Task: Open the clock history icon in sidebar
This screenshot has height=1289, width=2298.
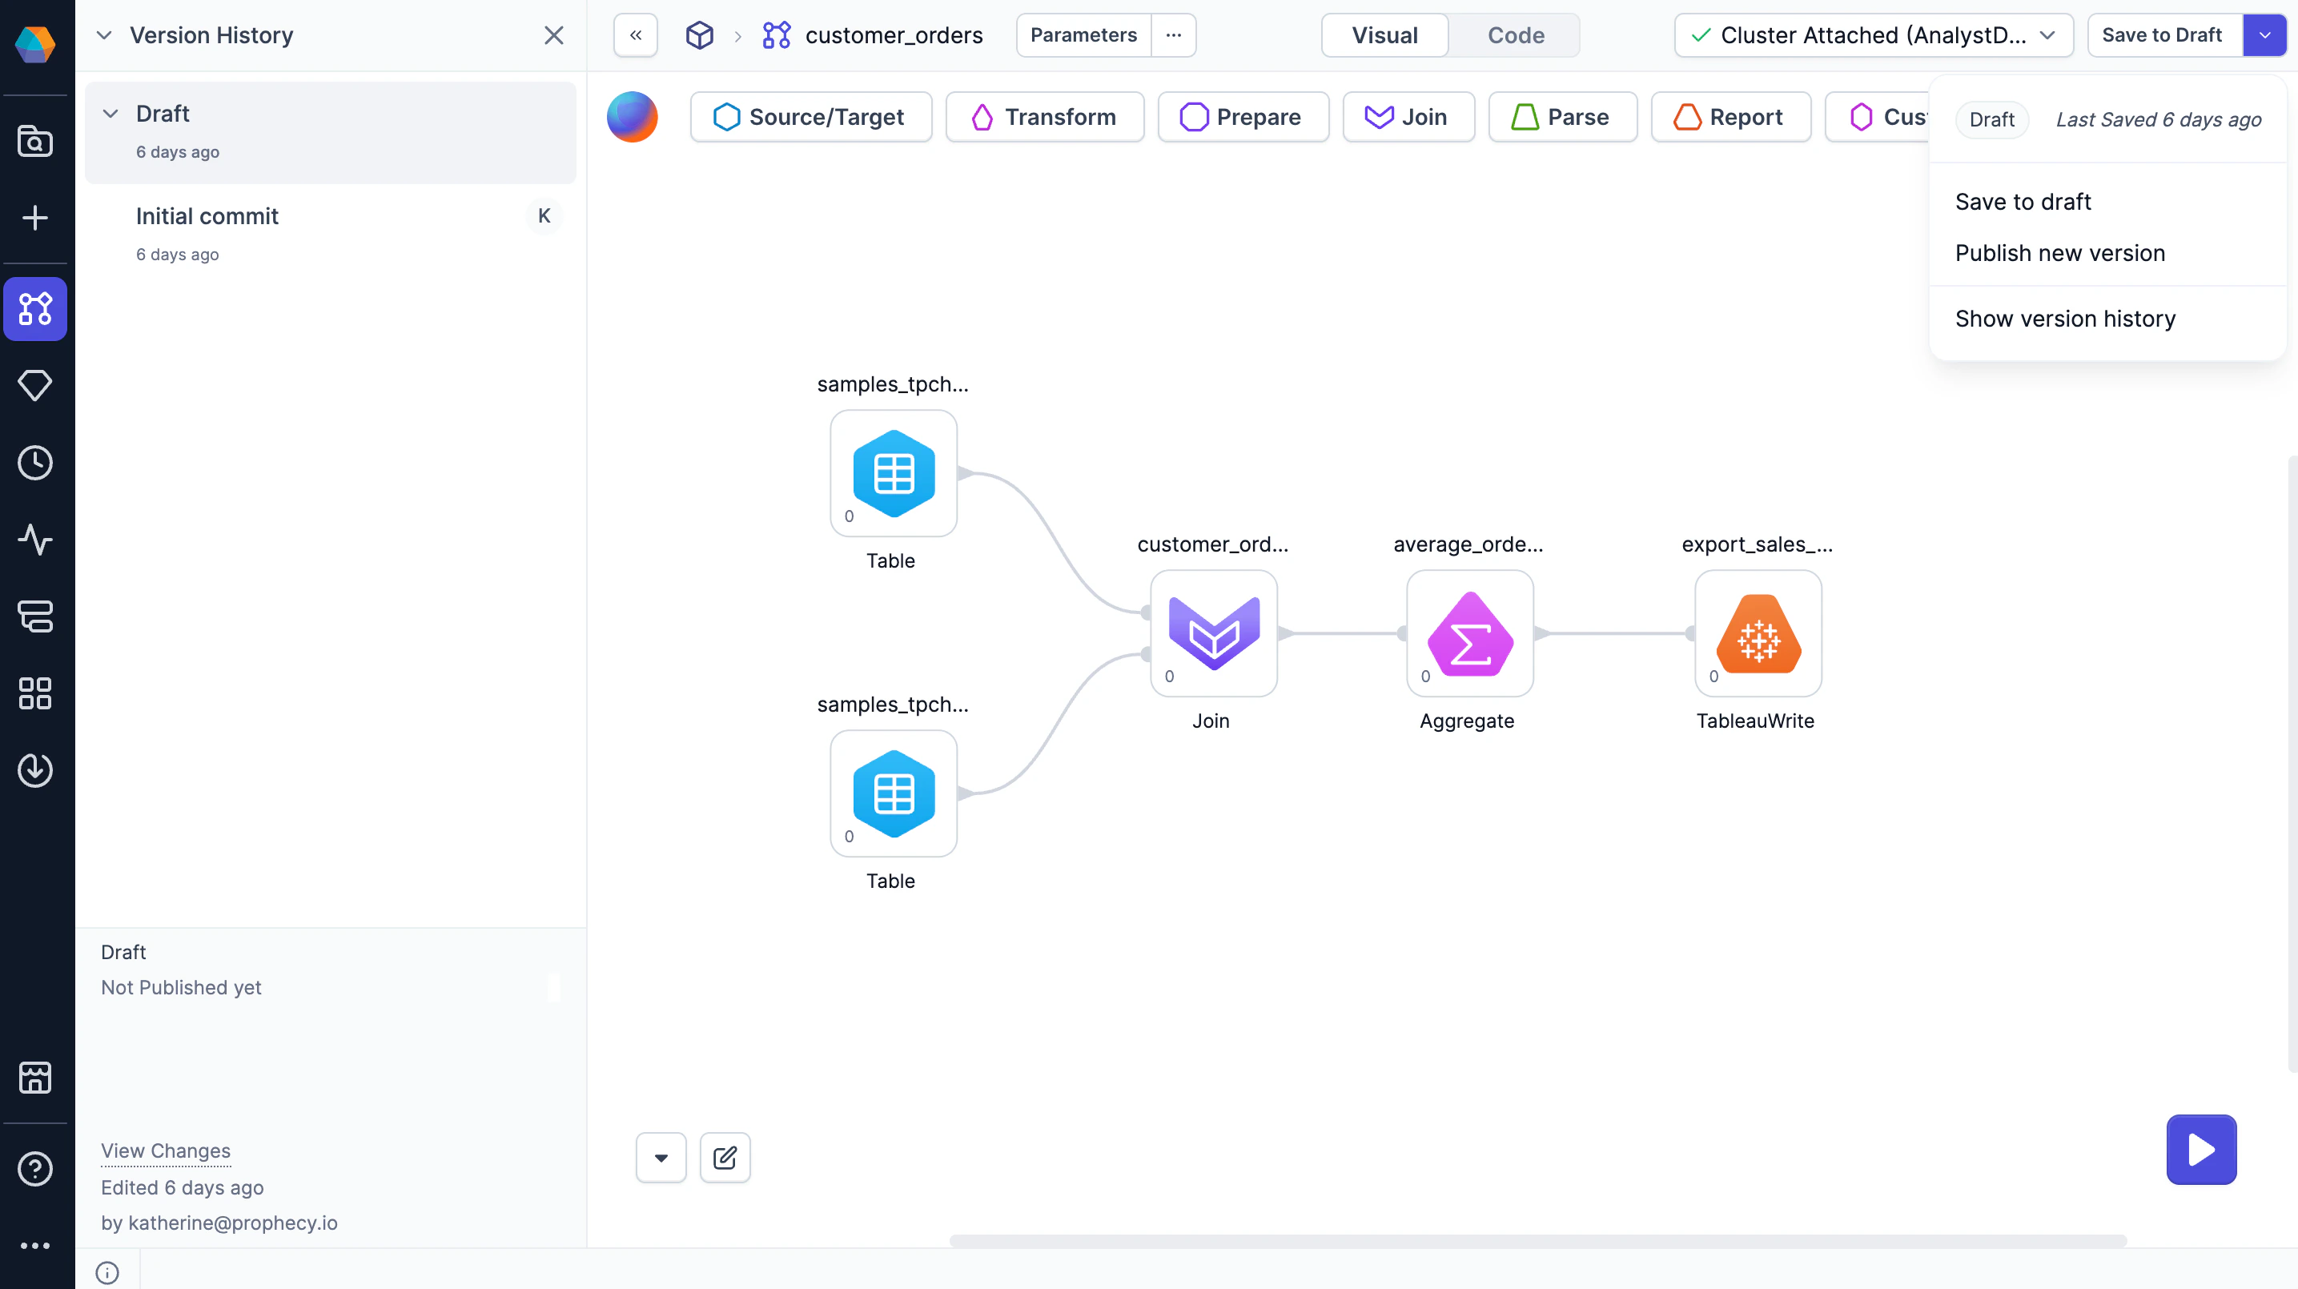Action: [36, 463]
